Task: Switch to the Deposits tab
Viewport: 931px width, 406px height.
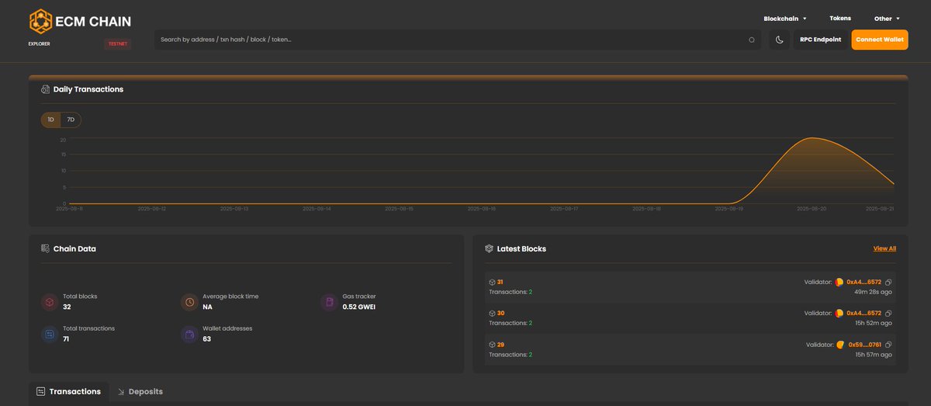Action: coord(140,391)
